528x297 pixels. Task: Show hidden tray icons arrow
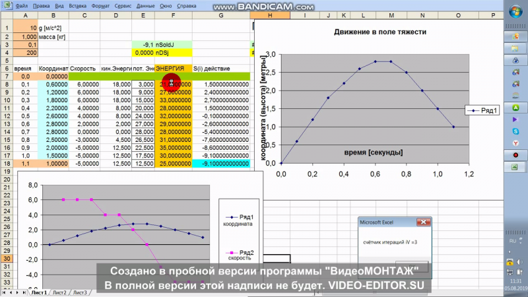pyautogui.click(x=509, y=251)
